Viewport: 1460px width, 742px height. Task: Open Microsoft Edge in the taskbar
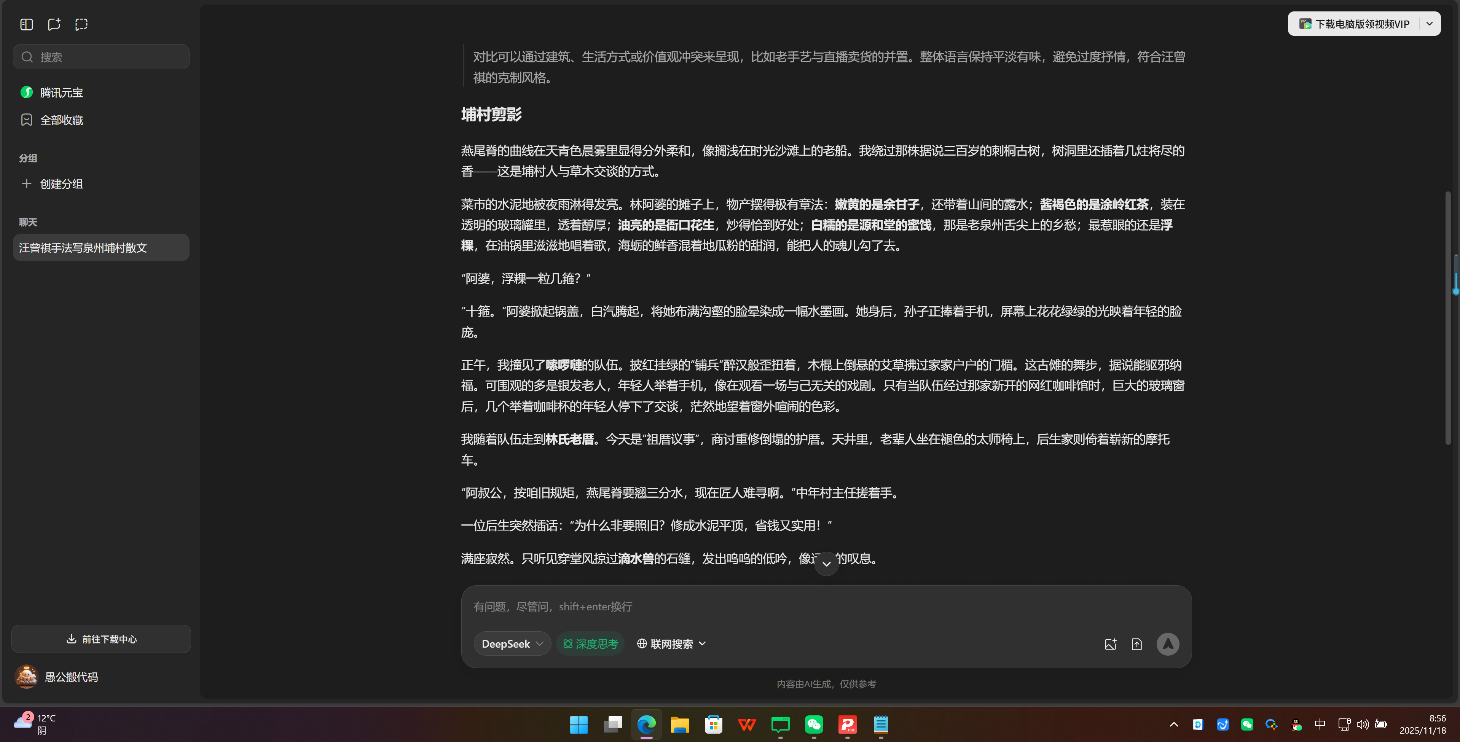[646, 725]
